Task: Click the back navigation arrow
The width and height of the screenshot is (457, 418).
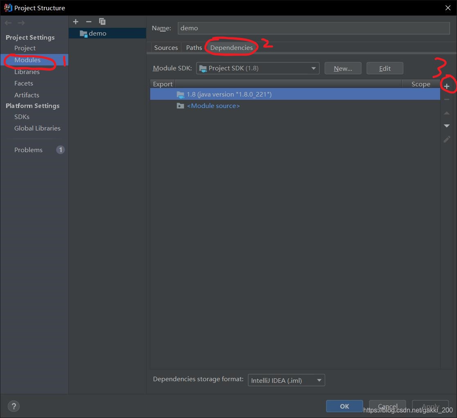Action: pos(8,23)
